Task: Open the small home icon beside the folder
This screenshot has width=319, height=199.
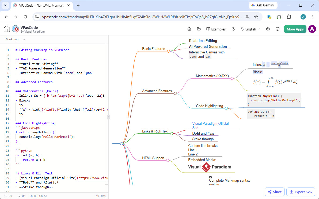Action: (189, 29)
